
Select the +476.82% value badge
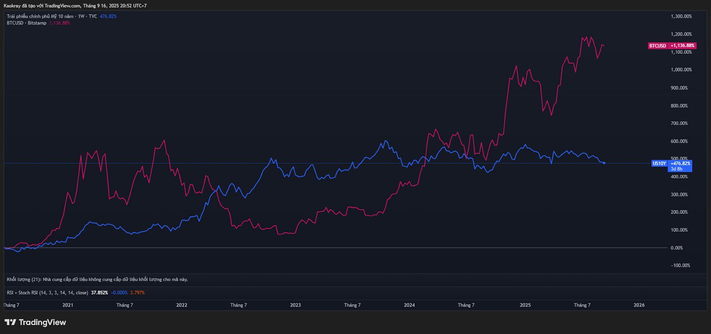[680, 163]
